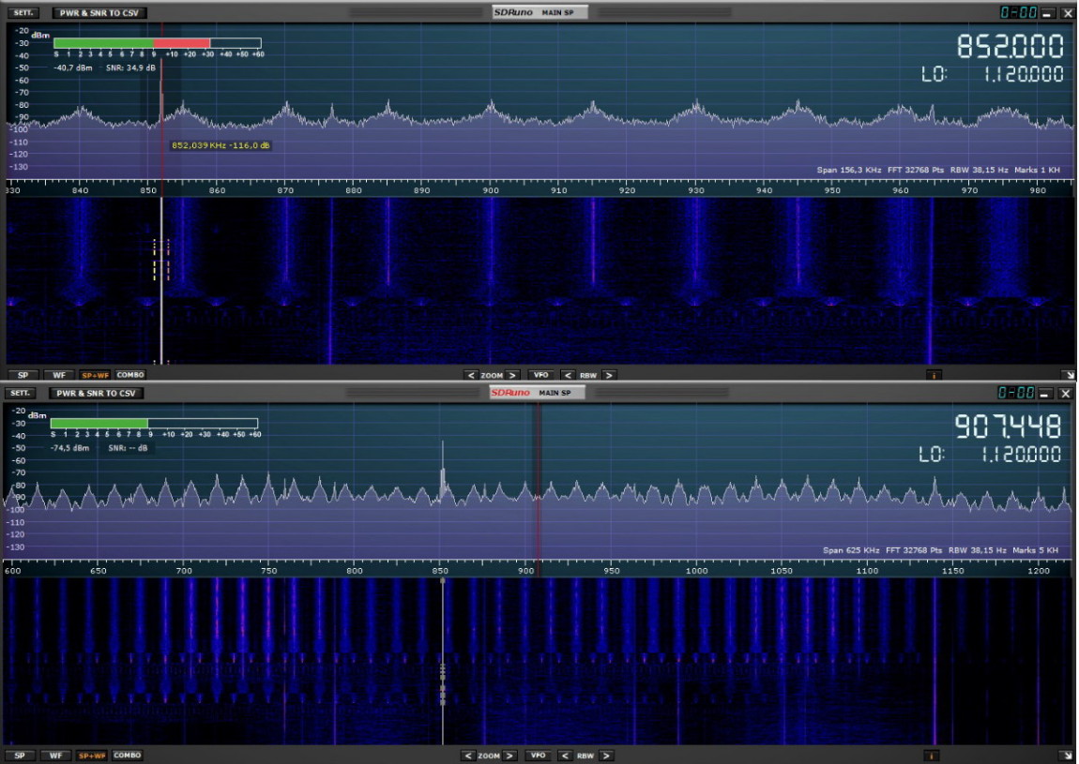Click the 1150 mark on bottom frequency scale
This screenshot has height=764, width=1079.
[x=952, y=571]
